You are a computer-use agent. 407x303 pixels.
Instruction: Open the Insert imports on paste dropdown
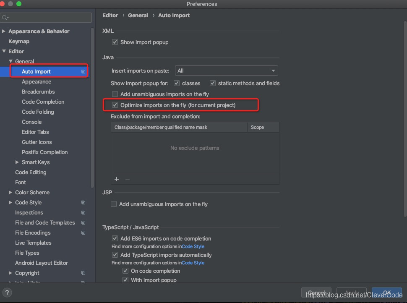[x=226, y=71]
